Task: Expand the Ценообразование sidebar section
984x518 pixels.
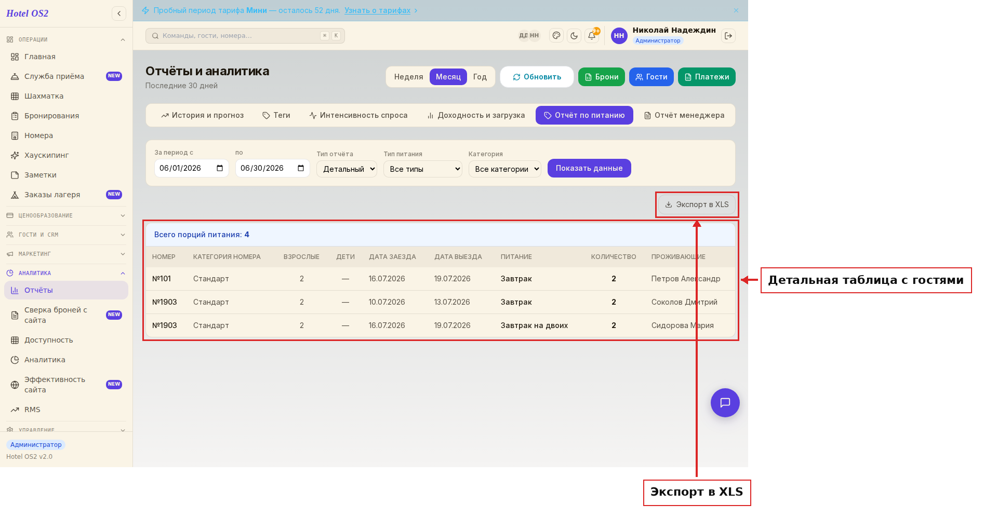Action: 66,215
